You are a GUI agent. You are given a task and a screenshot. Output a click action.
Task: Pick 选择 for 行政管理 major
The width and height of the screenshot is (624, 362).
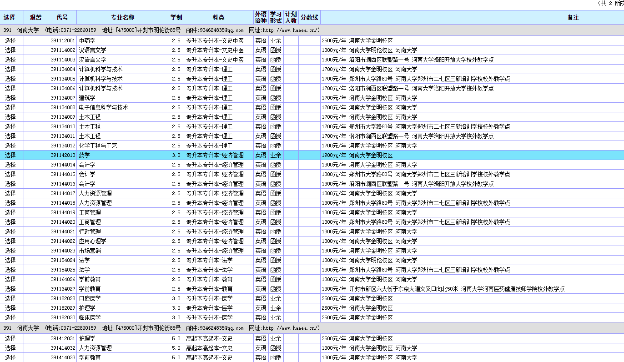pos(10,231)
